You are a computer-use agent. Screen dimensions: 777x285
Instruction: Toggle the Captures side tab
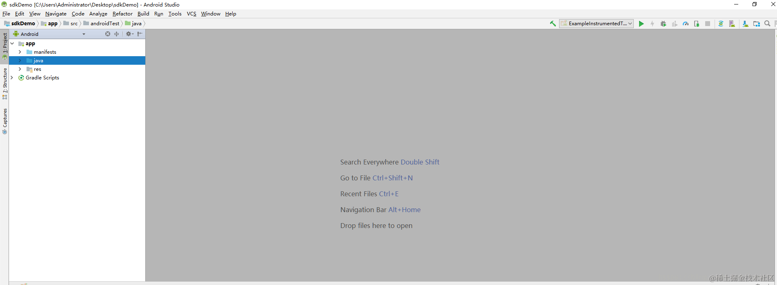tap(4, 121)
